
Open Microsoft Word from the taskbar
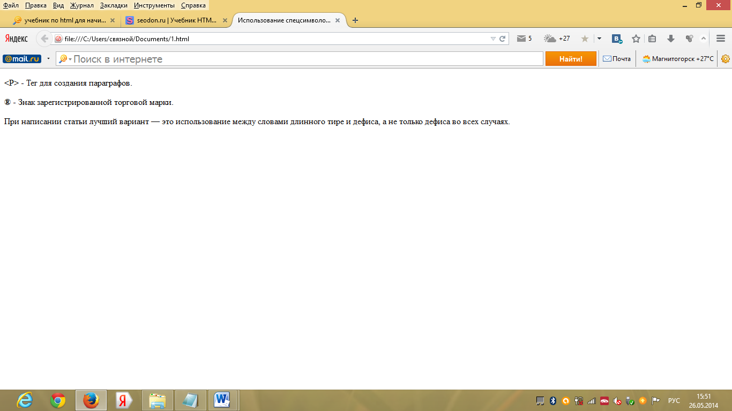222,400
